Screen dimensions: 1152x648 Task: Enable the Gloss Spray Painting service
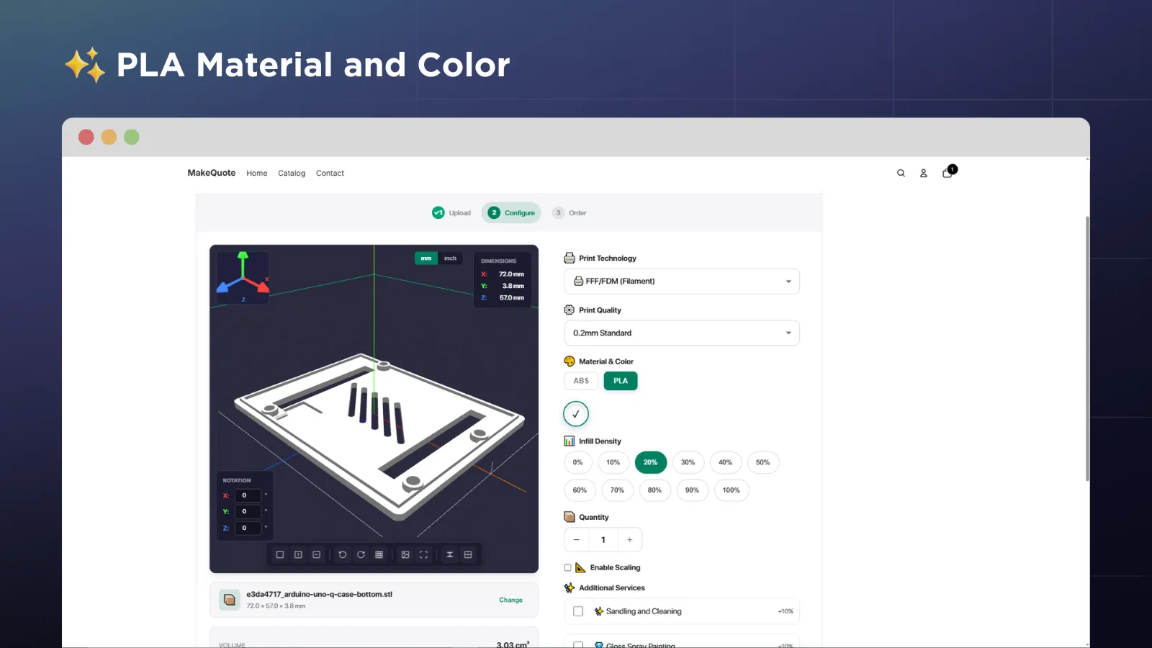point(578,645)
